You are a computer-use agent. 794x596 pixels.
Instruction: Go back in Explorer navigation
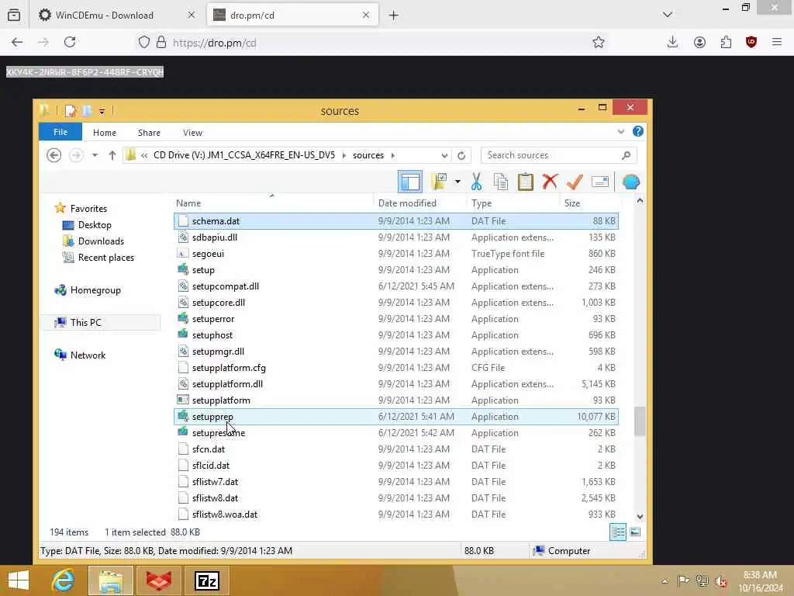coord(54,155)
